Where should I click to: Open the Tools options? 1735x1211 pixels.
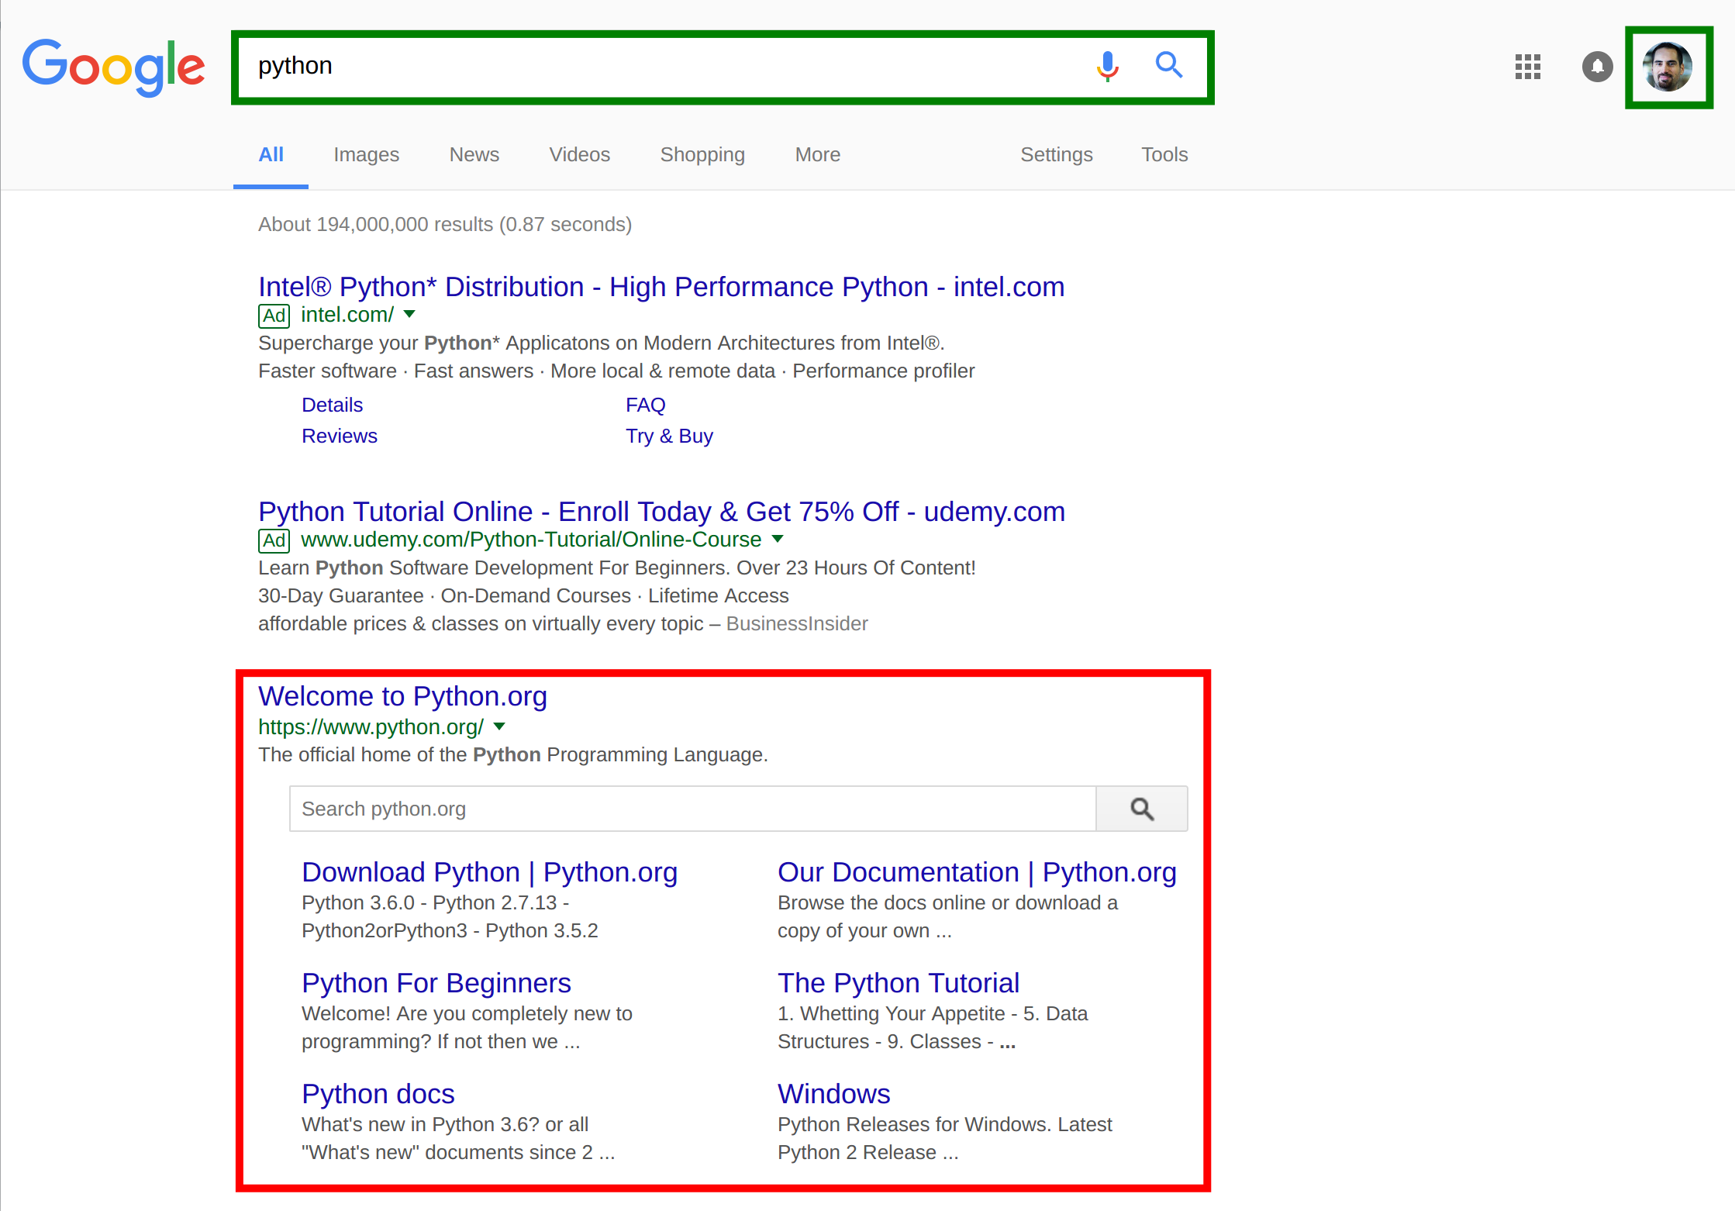point(1164,154)
